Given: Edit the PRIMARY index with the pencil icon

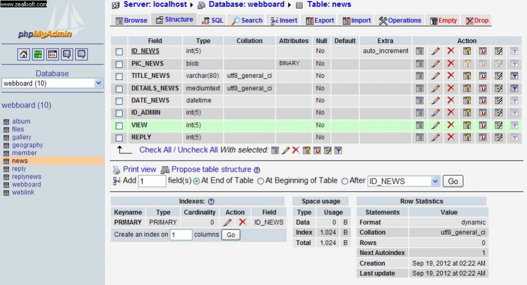Looking at the screenshot, I should 227,222.
